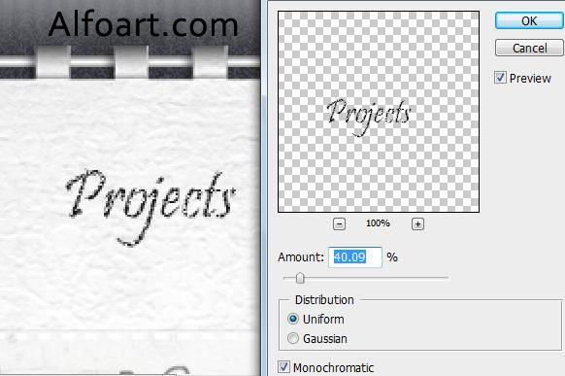Toggle the Monochromatic checkbox
Viewport: 565px width, 376px height.
(283, 367)
